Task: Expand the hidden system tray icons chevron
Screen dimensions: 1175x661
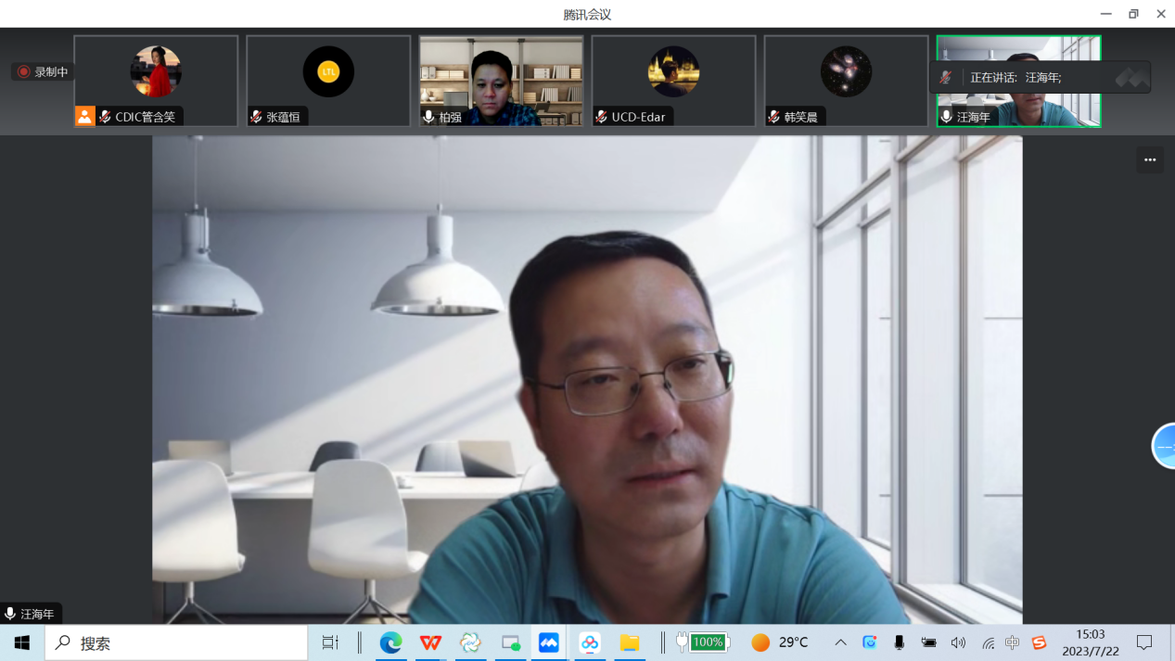Action: (840, 642)
